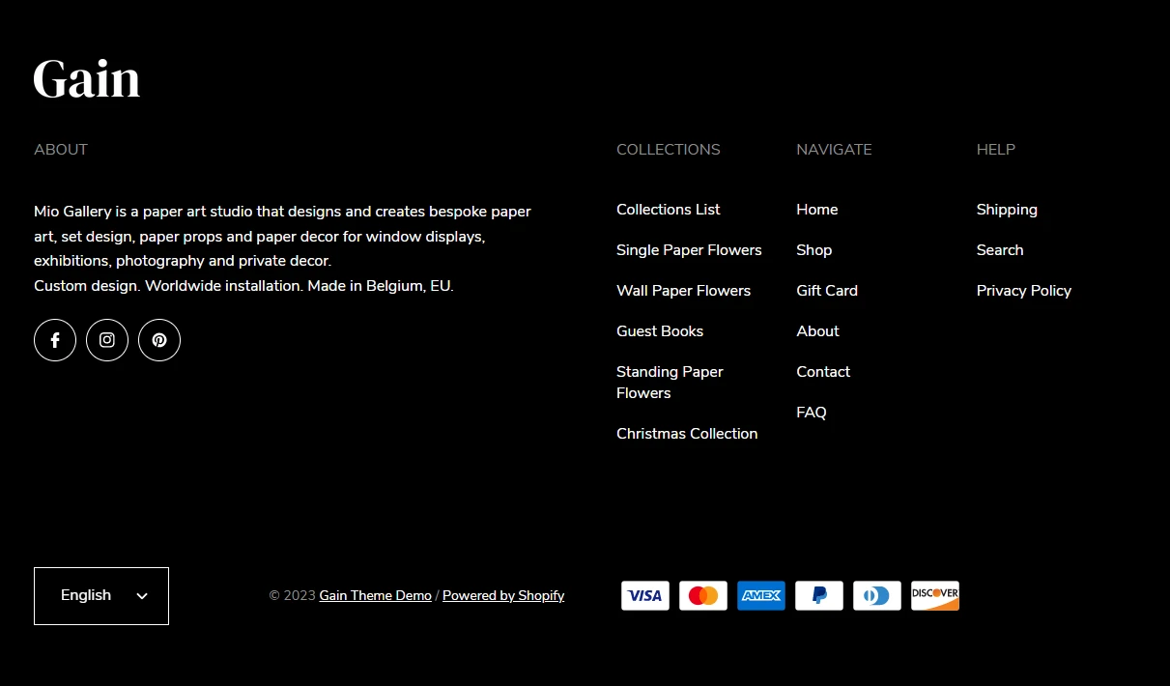Open the Facebook social icon
The image size is (1170, 686).
point(55,340)
